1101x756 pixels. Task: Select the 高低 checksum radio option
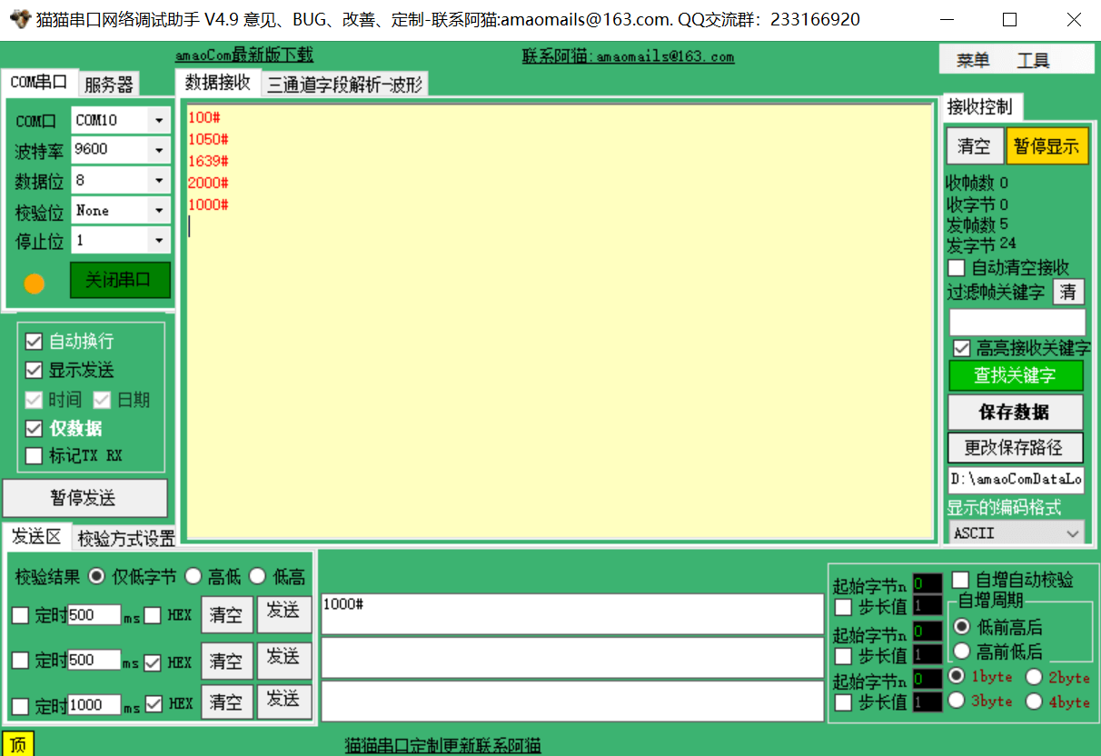[x=193, y=576]
